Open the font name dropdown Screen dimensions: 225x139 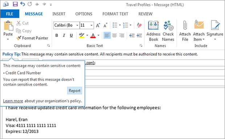[77, 25]
